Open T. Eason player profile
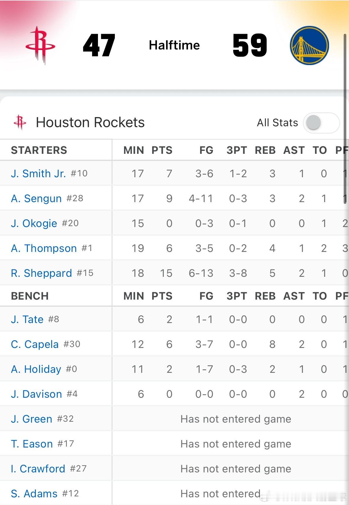 tap(32, 444)
